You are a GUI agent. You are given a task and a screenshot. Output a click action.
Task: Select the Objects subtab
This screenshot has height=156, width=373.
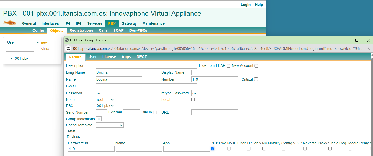[57, 31]
